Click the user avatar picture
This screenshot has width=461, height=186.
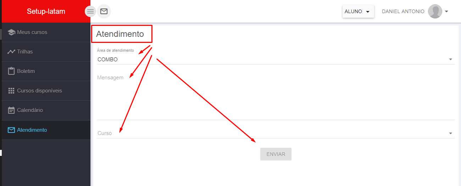coord(435,11)
